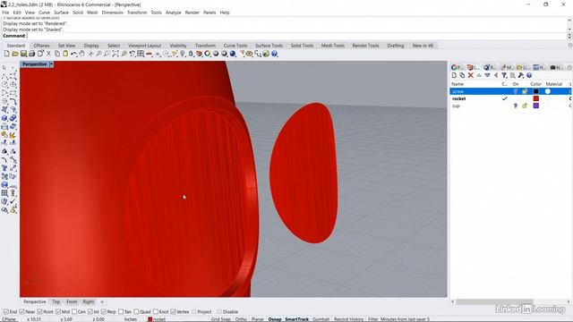The image size is (573, 322).
Task: Click Move layer down triangle icon
Action: (487, 75)
